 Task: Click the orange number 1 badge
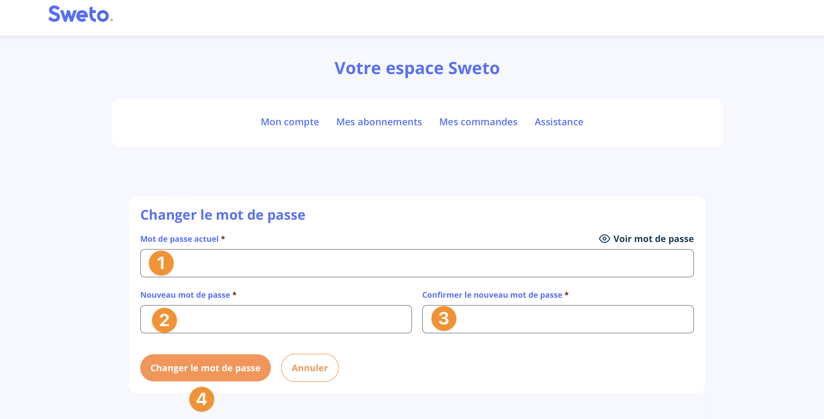(x=161, y=263)
